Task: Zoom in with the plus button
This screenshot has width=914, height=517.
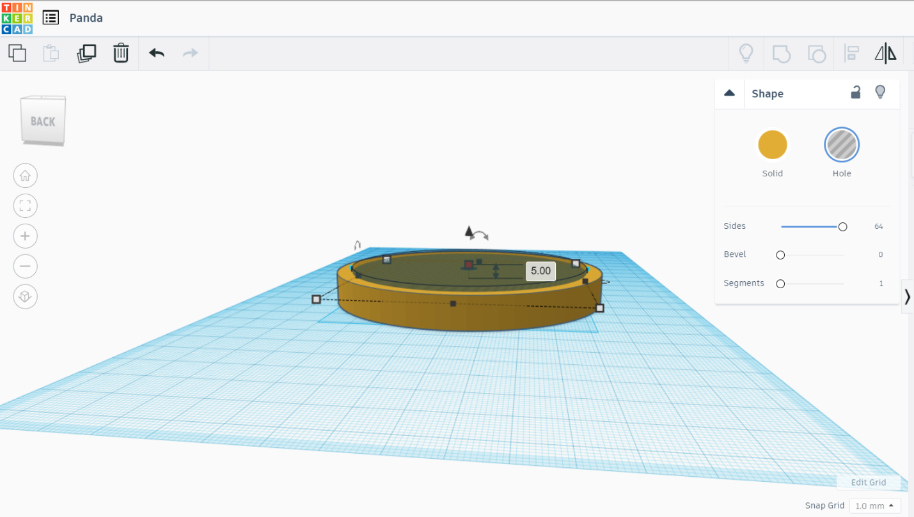Action: pos(25,236)
